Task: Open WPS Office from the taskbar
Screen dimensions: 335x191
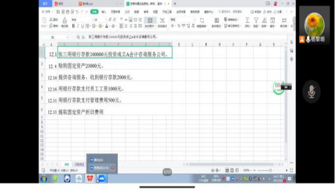Action: point(90,178)
